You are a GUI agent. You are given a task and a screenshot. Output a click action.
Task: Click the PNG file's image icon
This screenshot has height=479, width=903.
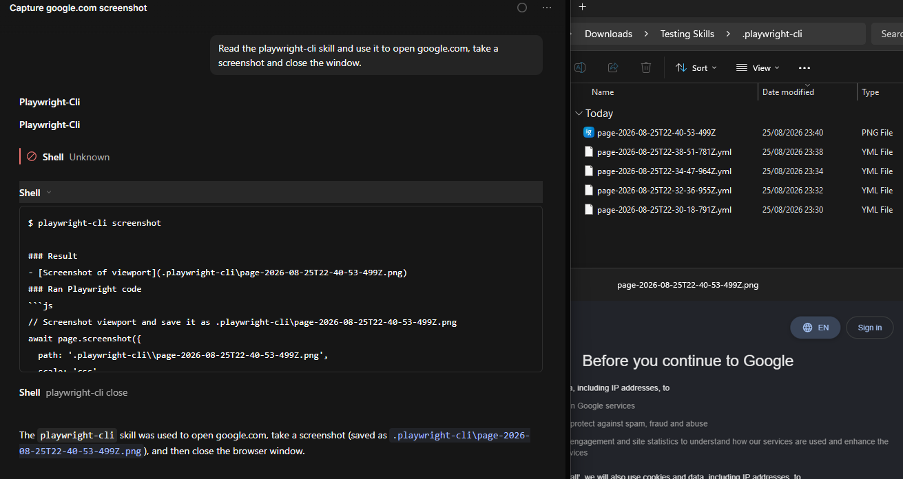point(589,132)
